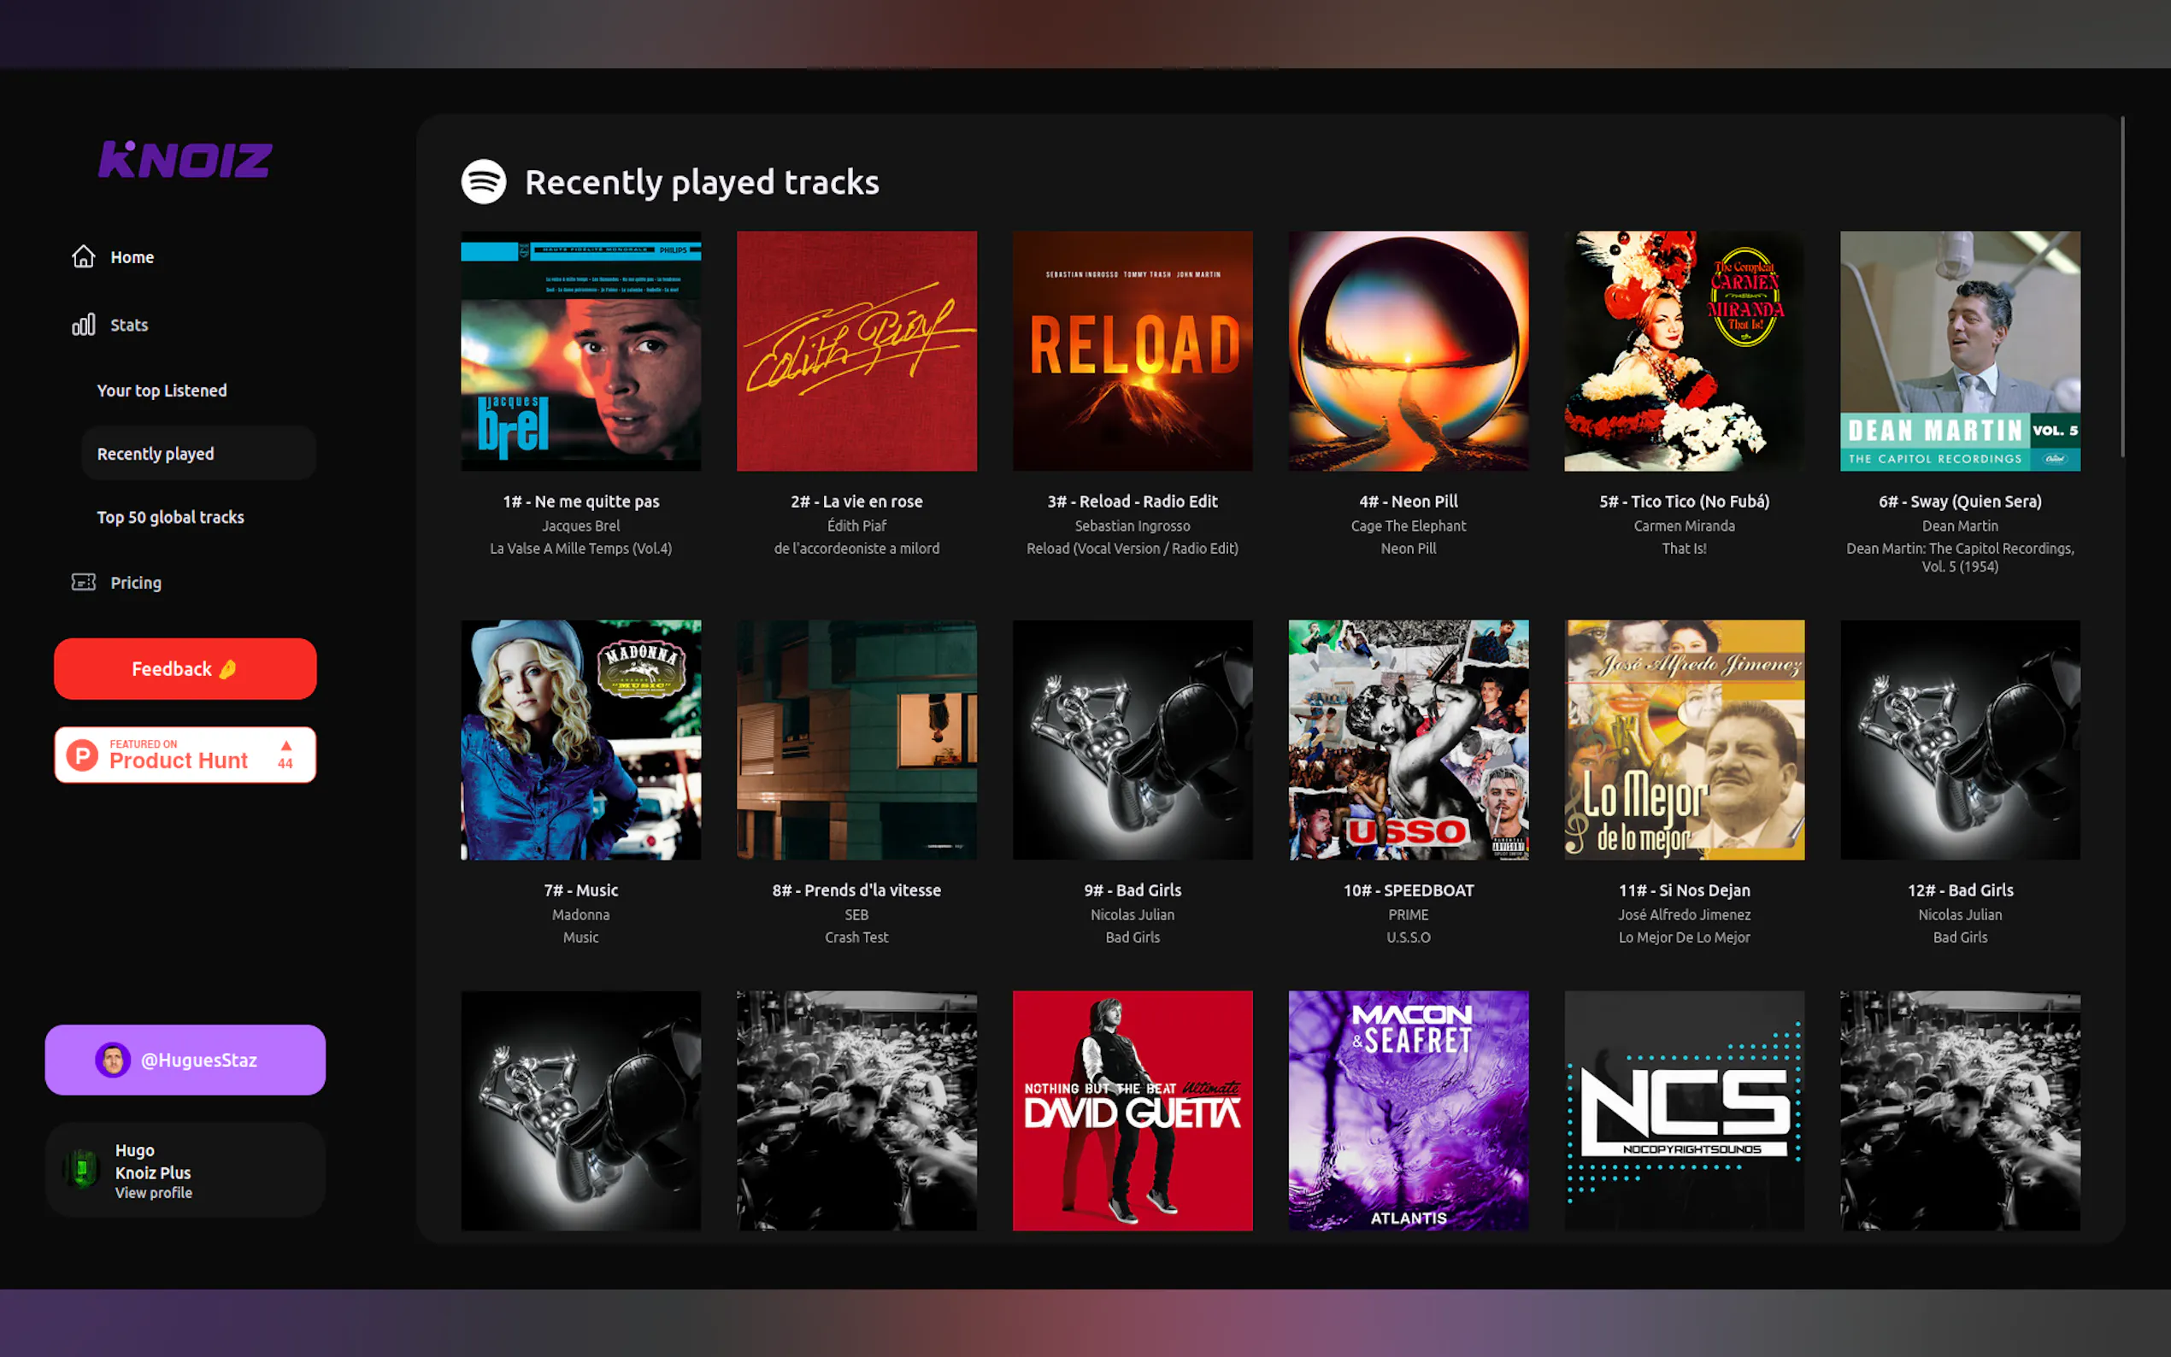The image size is (2171, 1357).
Task: Click the artist name Carmen Miranda
Action: click(x=1684, y=526)
